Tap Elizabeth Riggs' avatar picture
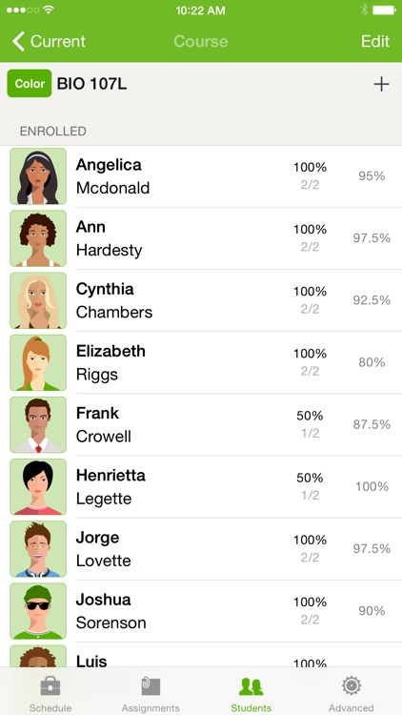 click(x=38, y=362)
